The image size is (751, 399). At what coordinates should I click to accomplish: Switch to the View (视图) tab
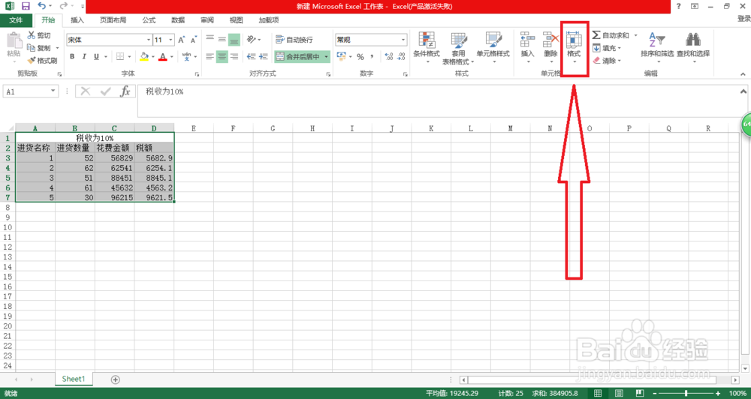(x=236, y=20)
